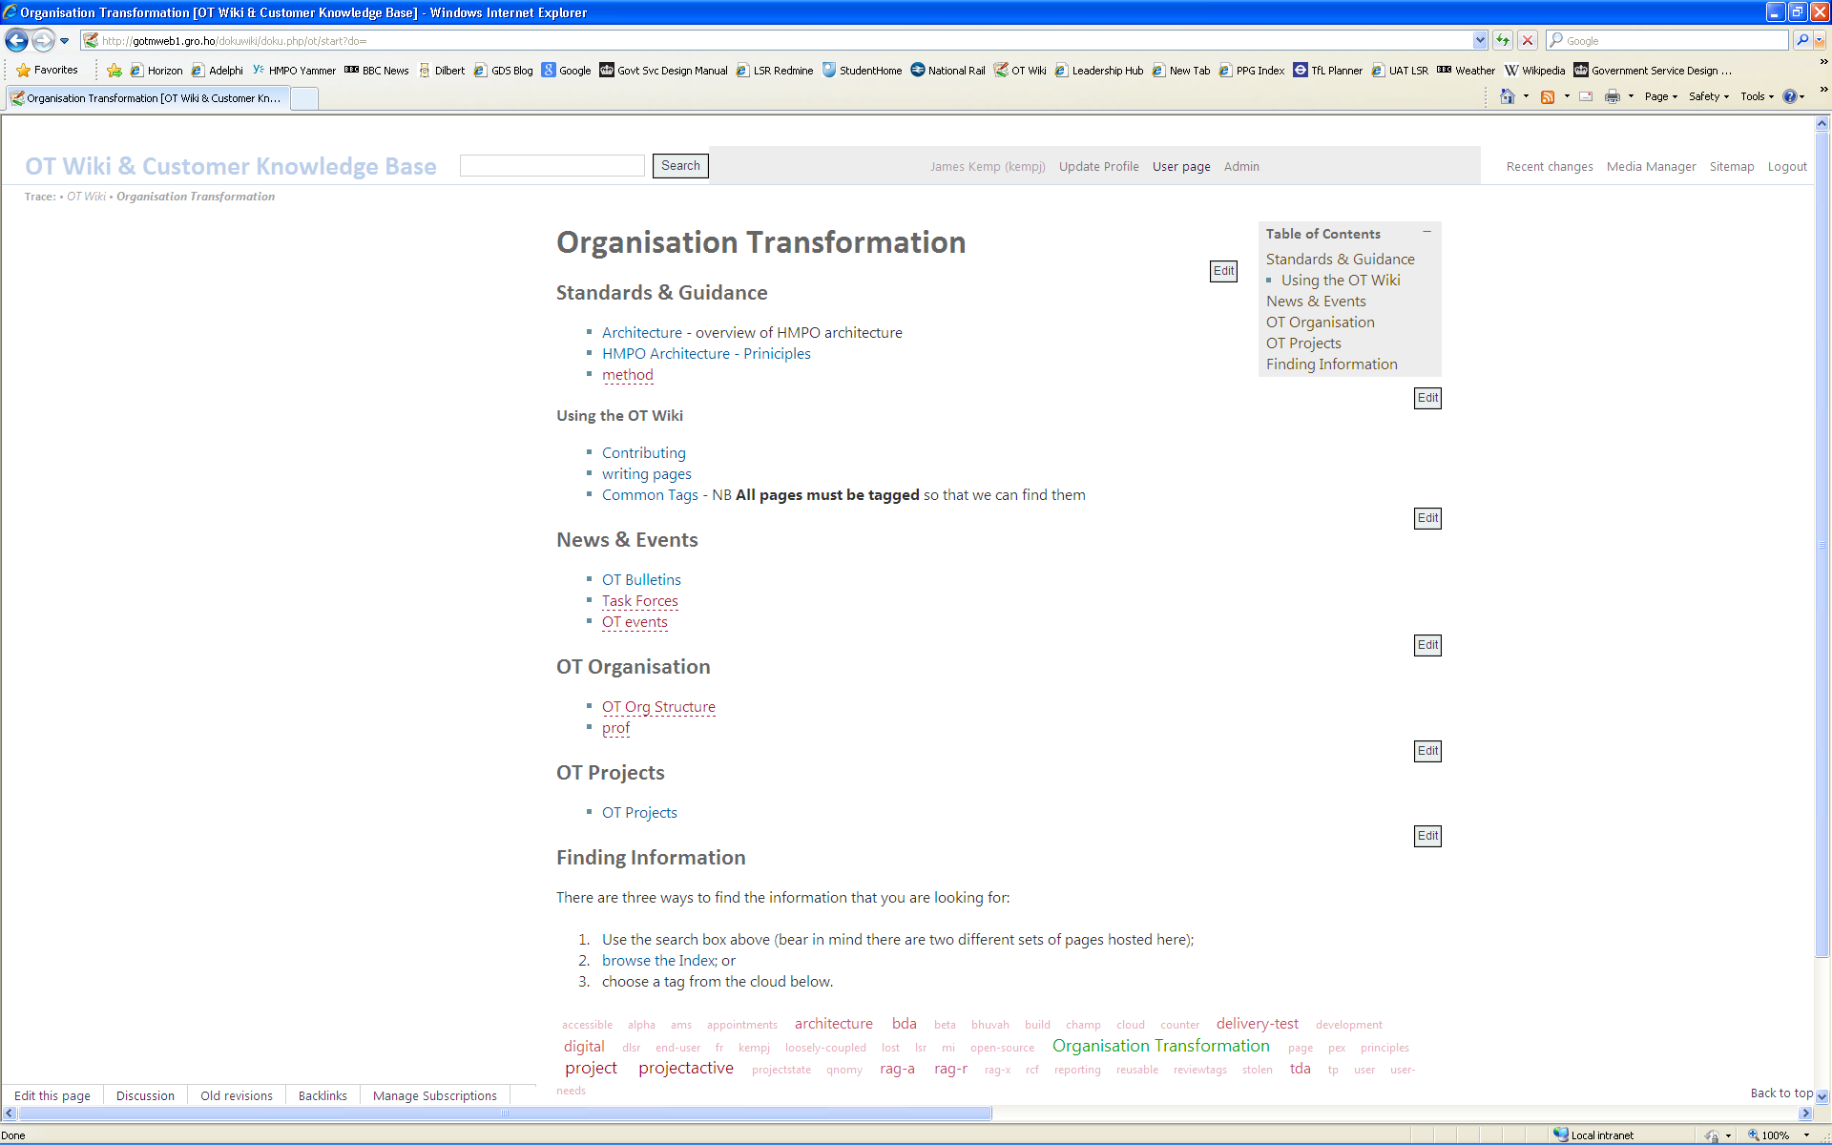Open the Tools dropdown menu
This screenshot has height=1145, width=1832.
[x=1758, y=96]
